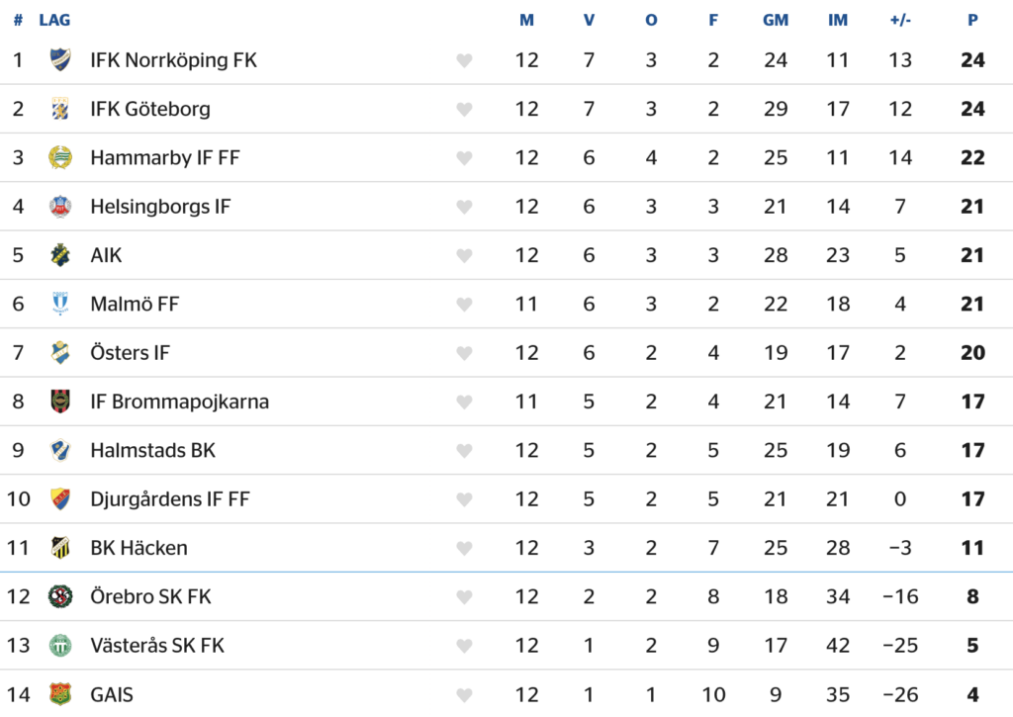Click the GAIS club crest icon
Image resolution: width=1013 pixels, height=717 pixels.
tap(60, 694)
